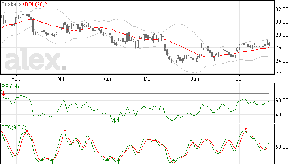Click the stochastic red sell arrow at Mrt
This screenshot has width=295, height=165.
[65, 130]
